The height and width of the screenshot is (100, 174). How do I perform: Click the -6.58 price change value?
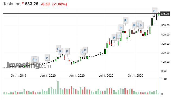(x=45, y=4)
